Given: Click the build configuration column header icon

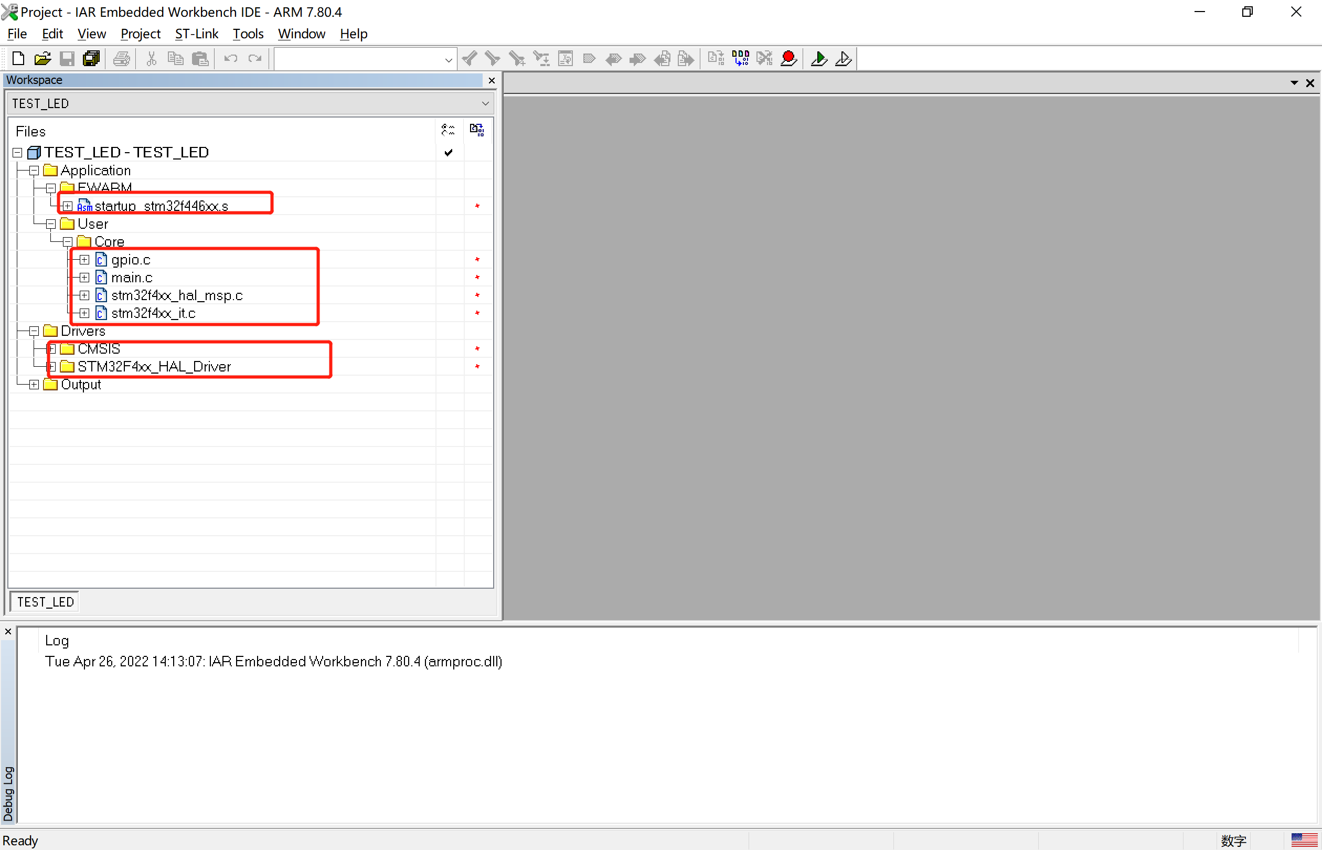Looking at the screenshot, I should (x=477, y=130).
